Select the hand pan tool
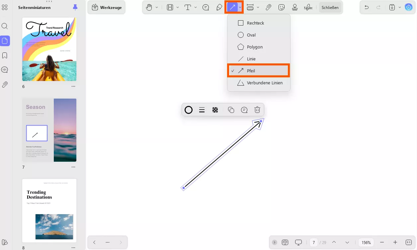The height and width of the screenshot is (250, 417). tap(149, 7)
